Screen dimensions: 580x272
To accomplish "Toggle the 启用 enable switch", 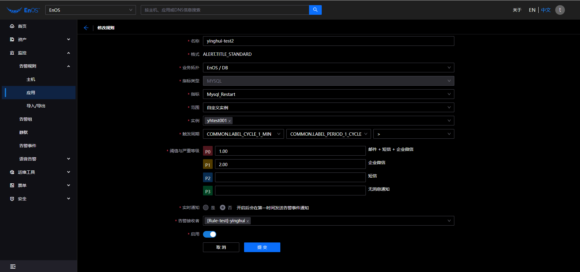I will [210, 234].
